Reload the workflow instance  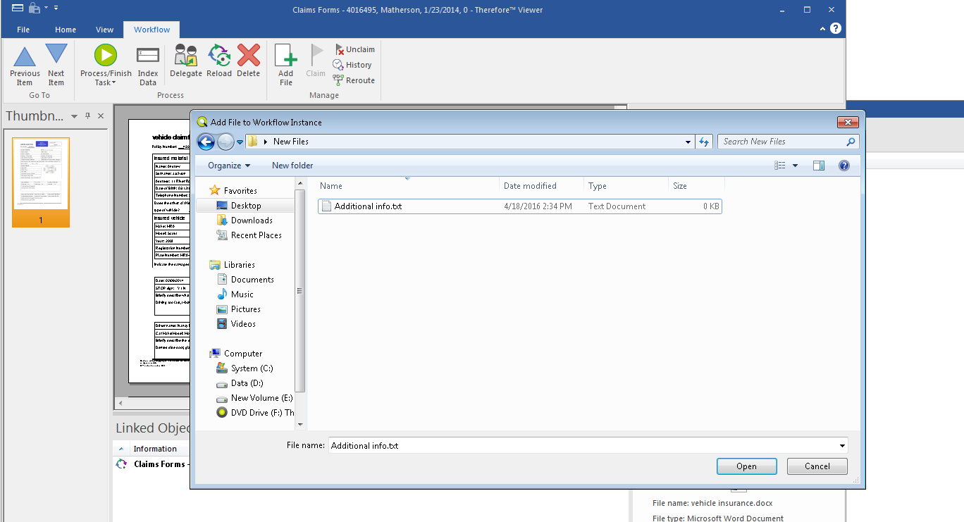[x=219, y=56]
